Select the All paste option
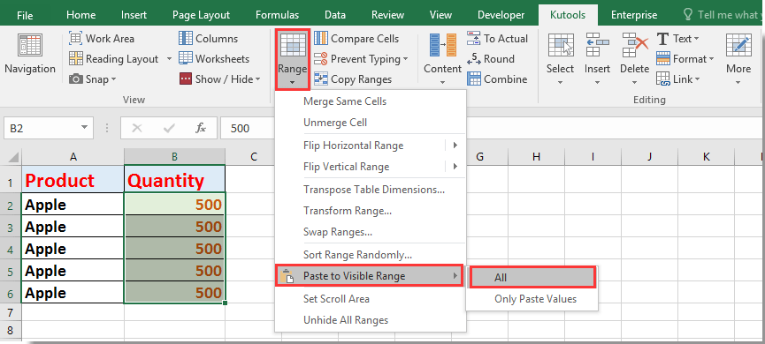 click(x=532, y=277)
